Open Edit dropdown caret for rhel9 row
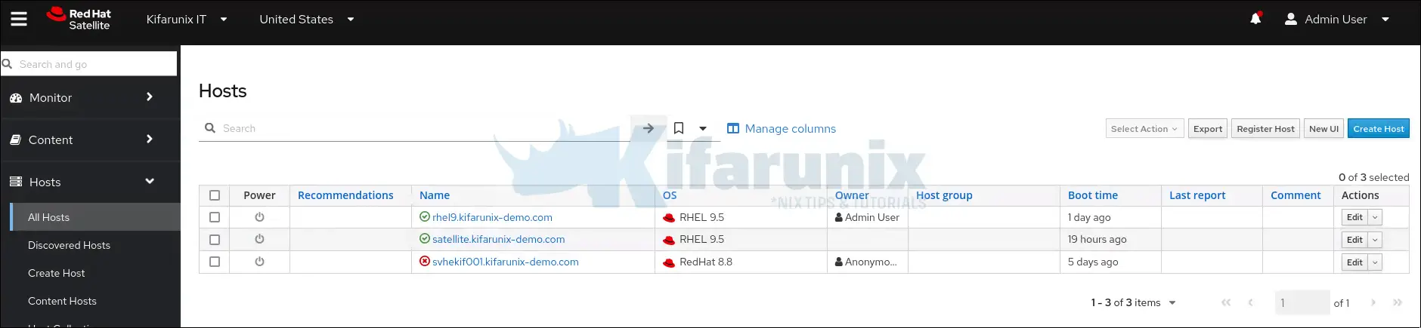 [1375, 218]
